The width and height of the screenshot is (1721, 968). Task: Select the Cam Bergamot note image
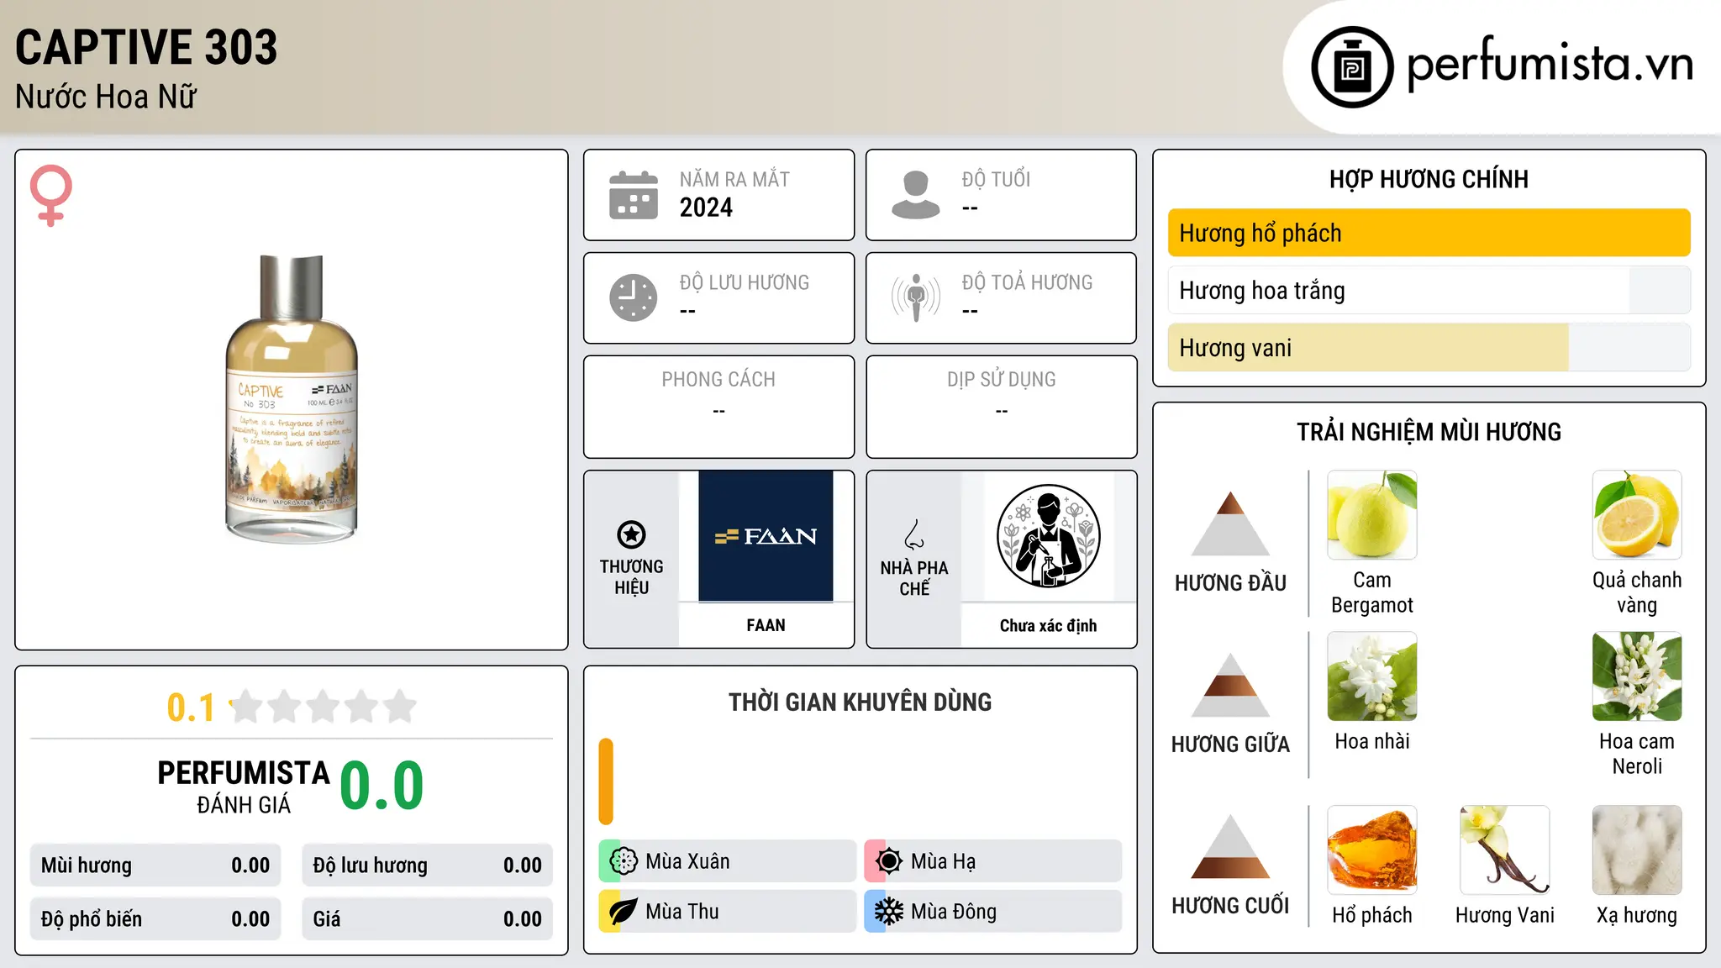1372,515
